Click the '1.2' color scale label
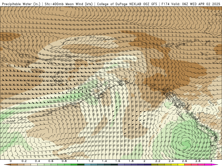The height and width of the screenshot is (166, 222). [91, 161]
